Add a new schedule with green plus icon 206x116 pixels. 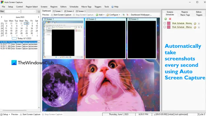tap(165, 19)
